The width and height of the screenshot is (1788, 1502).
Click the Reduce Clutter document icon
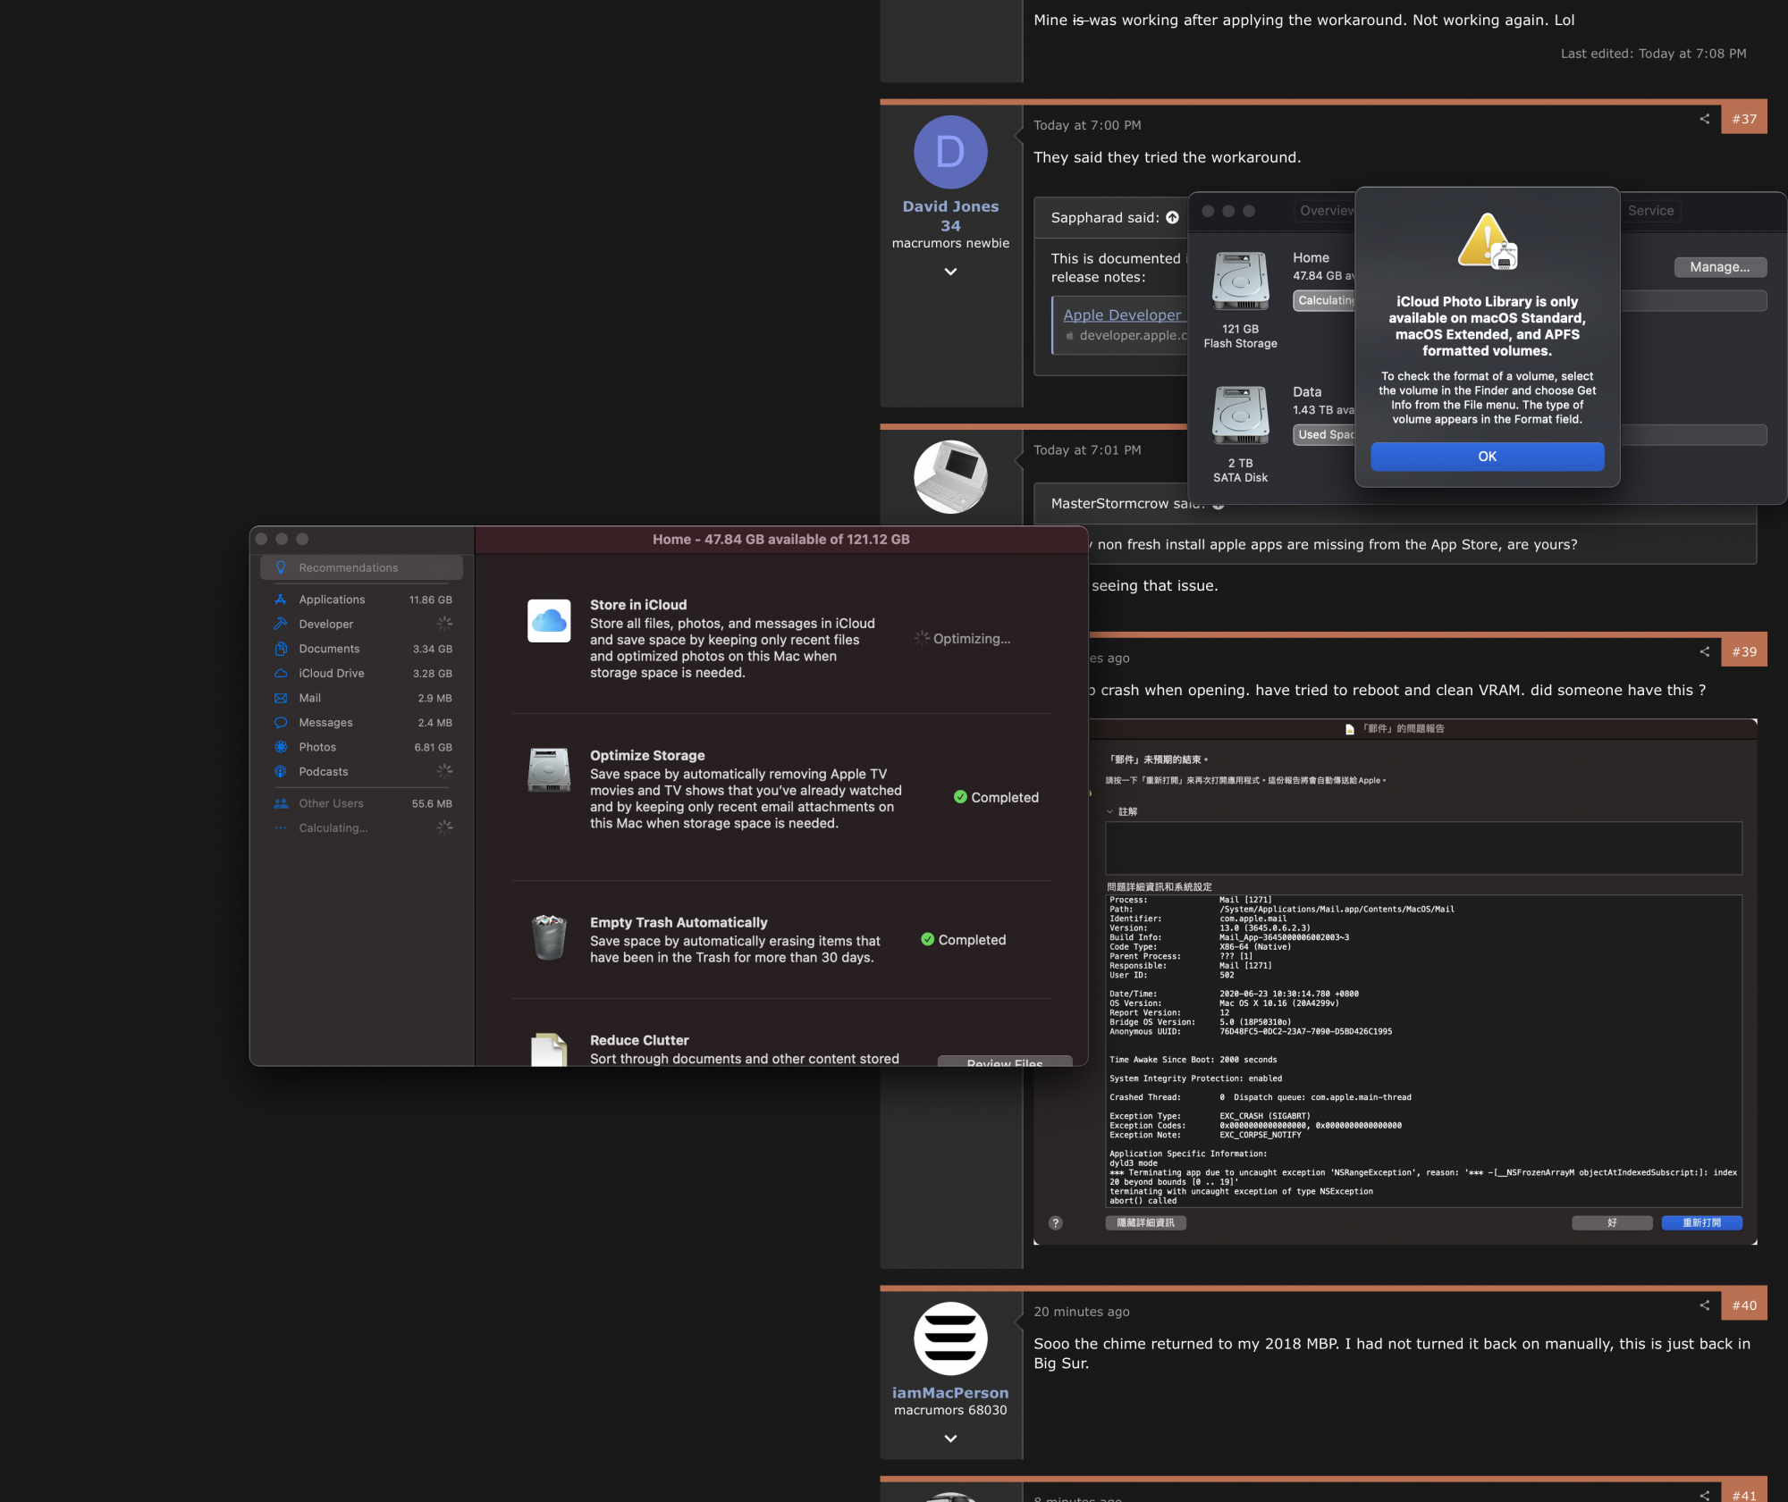[x=549, y=1049]
